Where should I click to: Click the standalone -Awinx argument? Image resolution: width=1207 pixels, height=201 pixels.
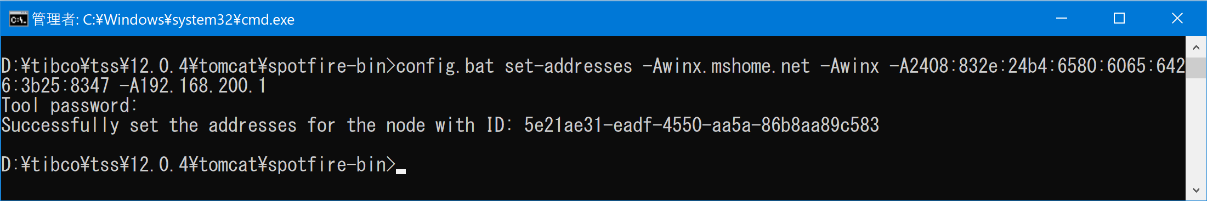tap(849, 66)
